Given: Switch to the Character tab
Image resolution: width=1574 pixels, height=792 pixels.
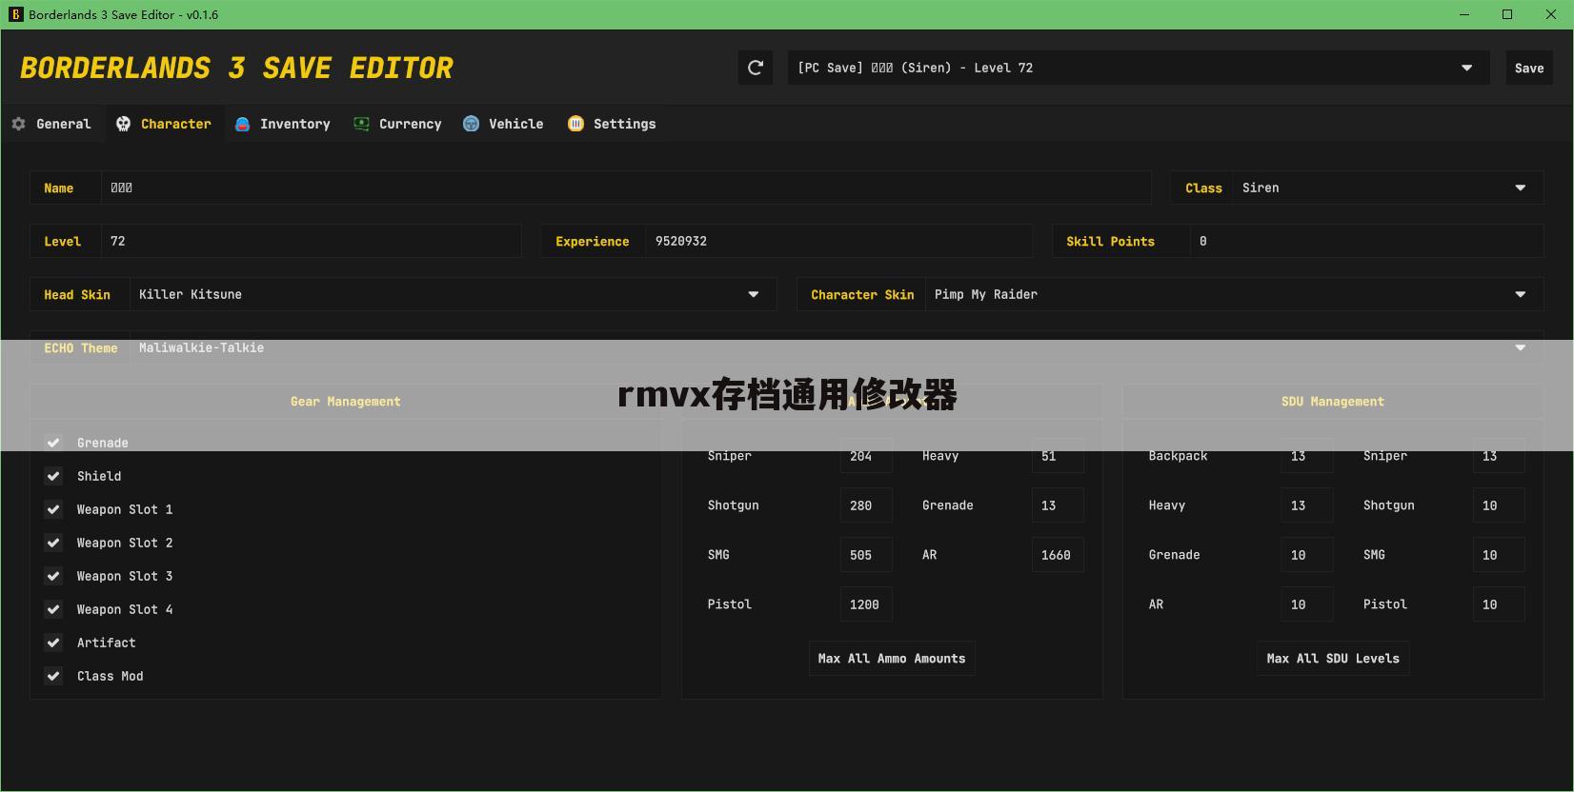Looking at the screenshot, I should coord(164,124).
